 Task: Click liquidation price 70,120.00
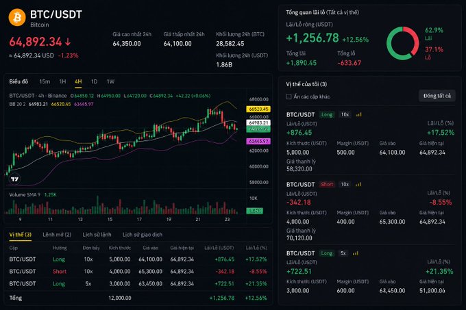299,238
